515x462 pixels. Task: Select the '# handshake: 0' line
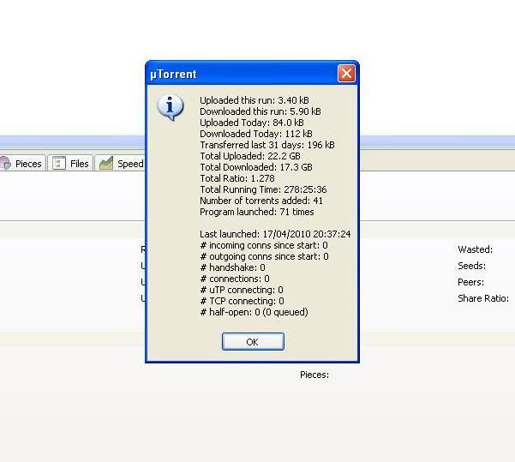[x=232, y=267]
